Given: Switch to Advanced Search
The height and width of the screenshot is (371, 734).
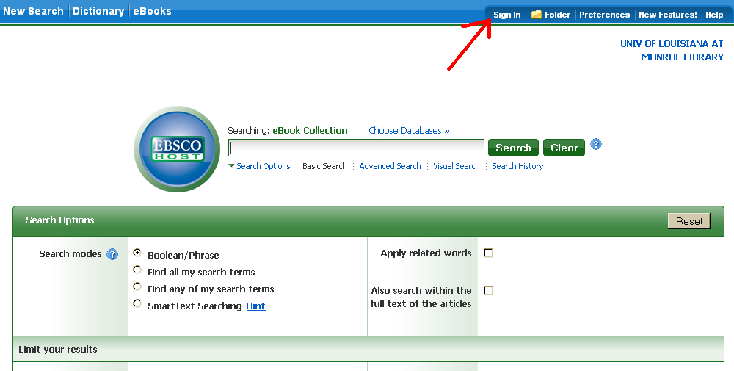Looking at the screenshot, I should [390, 166].
